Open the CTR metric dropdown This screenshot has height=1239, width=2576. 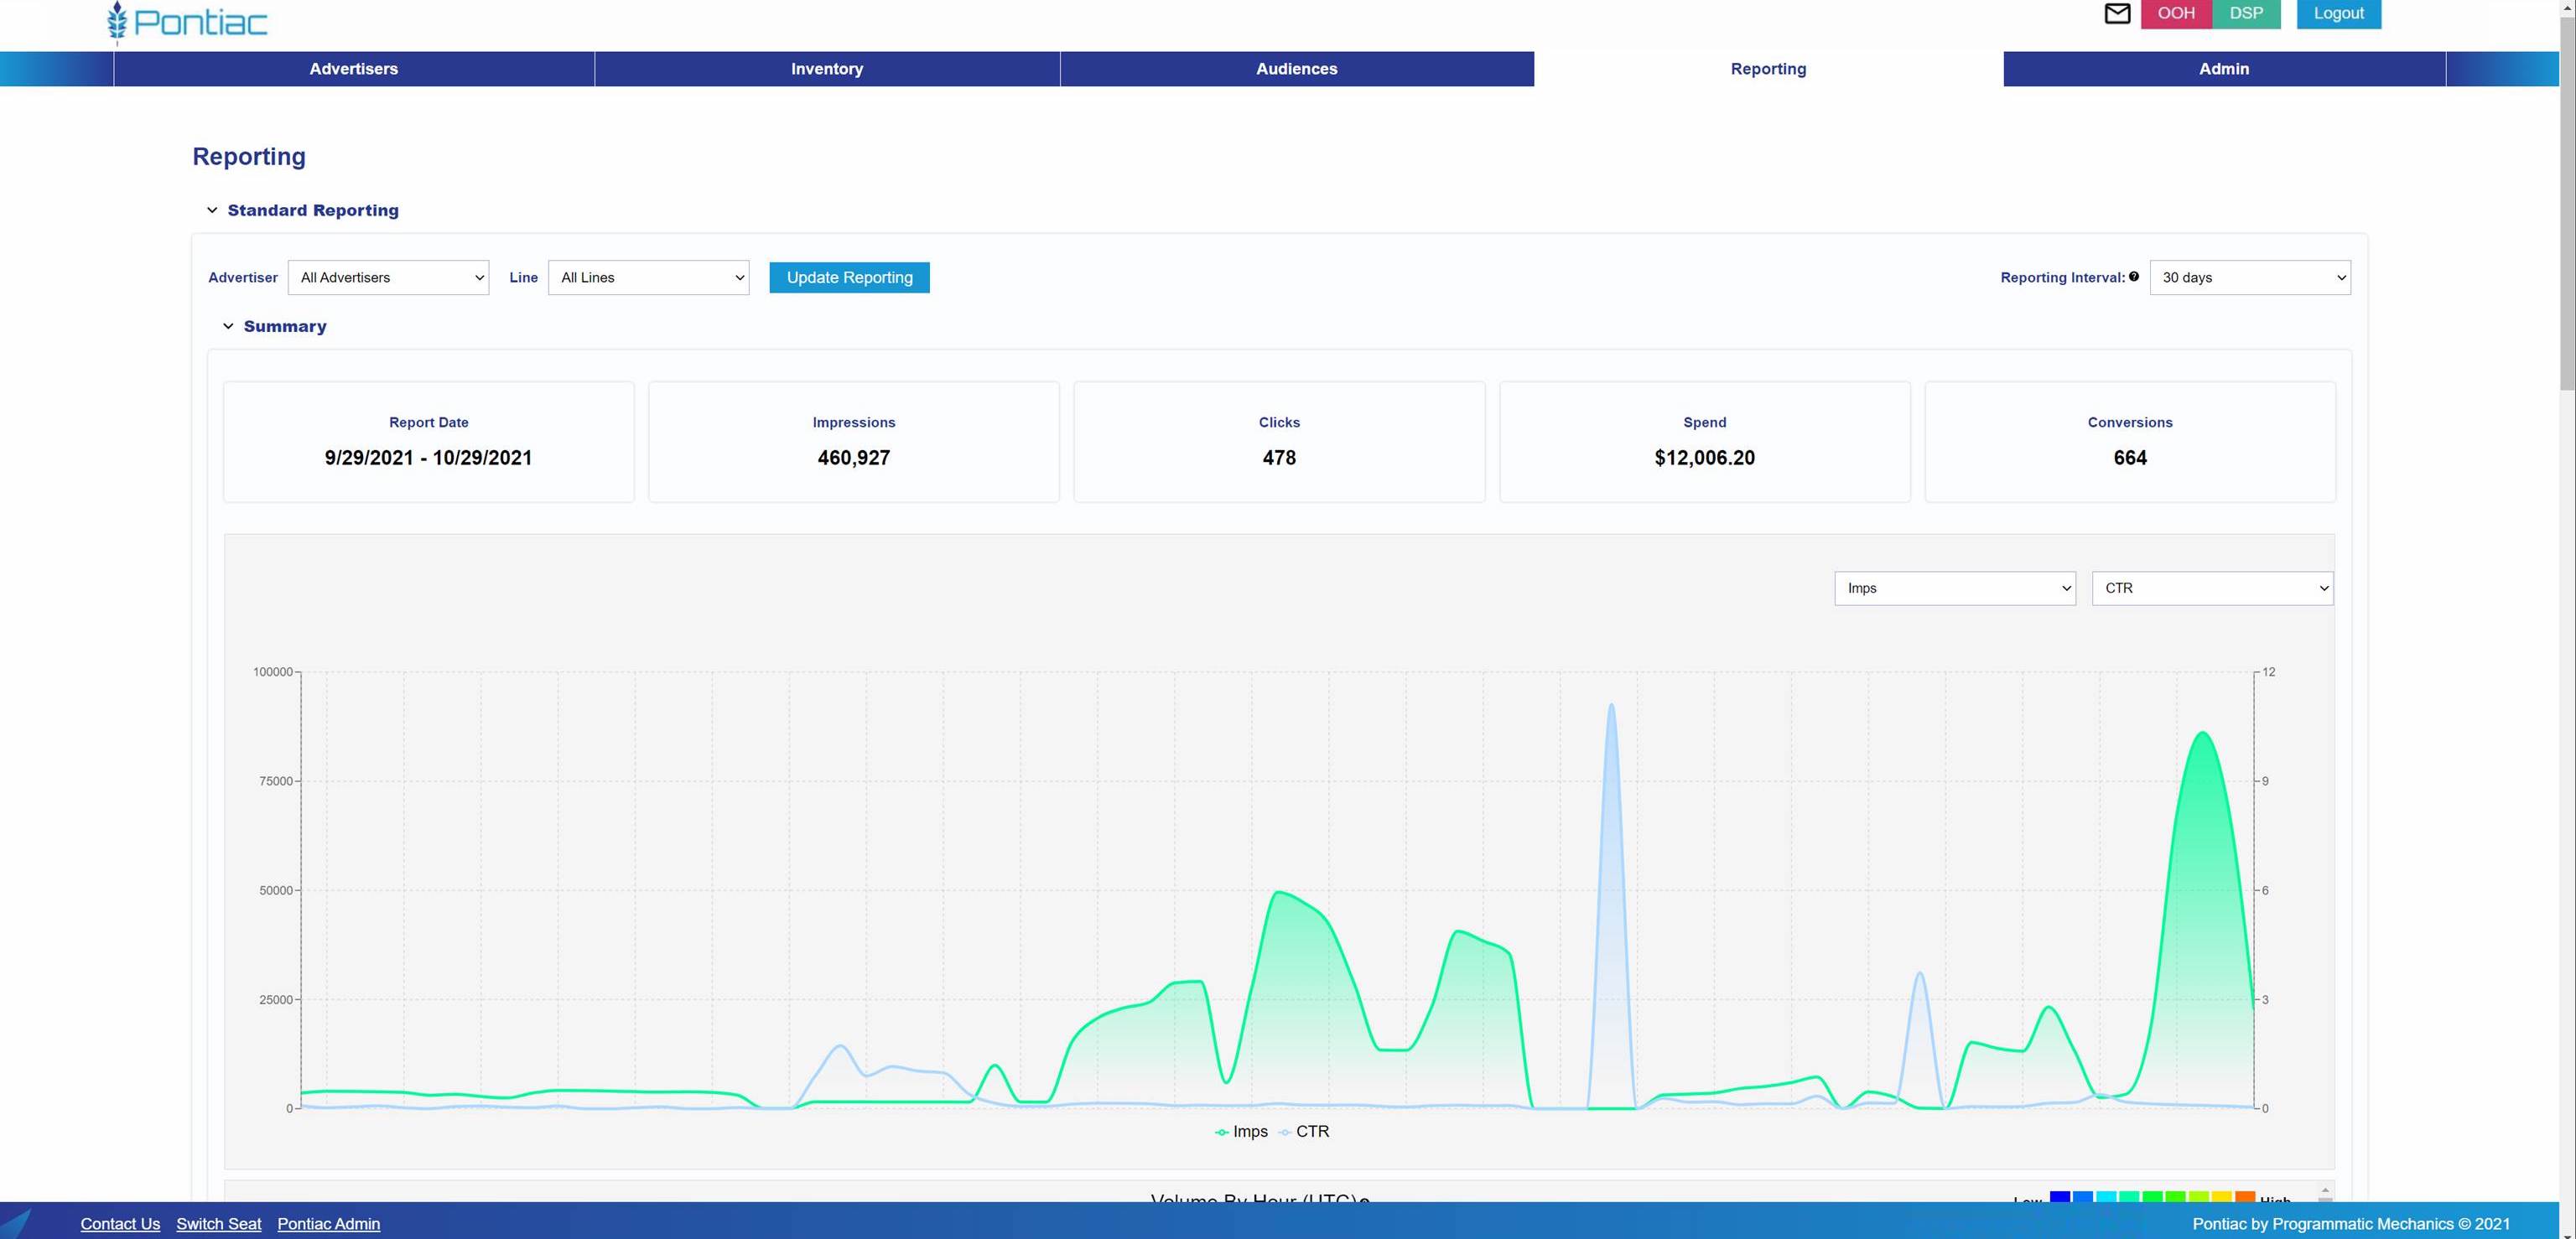2212,588
